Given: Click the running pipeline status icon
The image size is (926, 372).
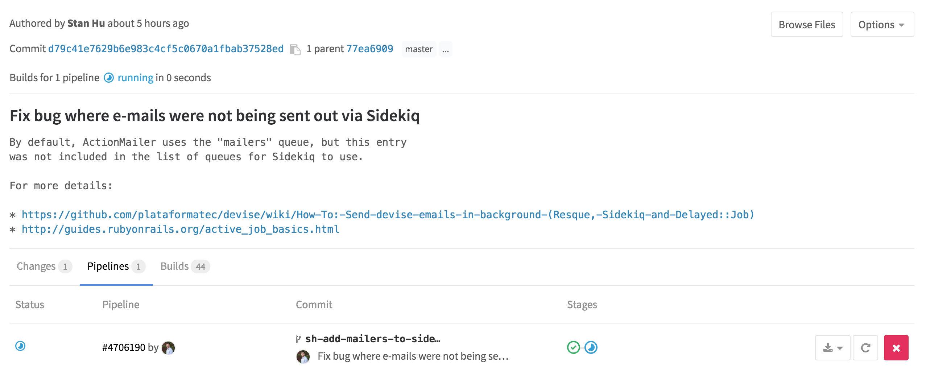Looking at the screenshot, I should [x=20, y=347].
